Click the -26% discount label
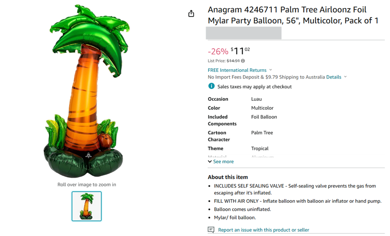The image size is (390, 236). (218, 52)
